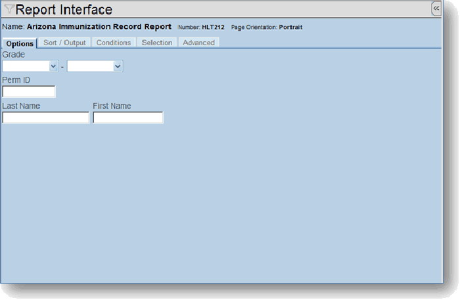Click the report number HLT212
The width and height of the screenshot is (460, 300).
(213, 28)
